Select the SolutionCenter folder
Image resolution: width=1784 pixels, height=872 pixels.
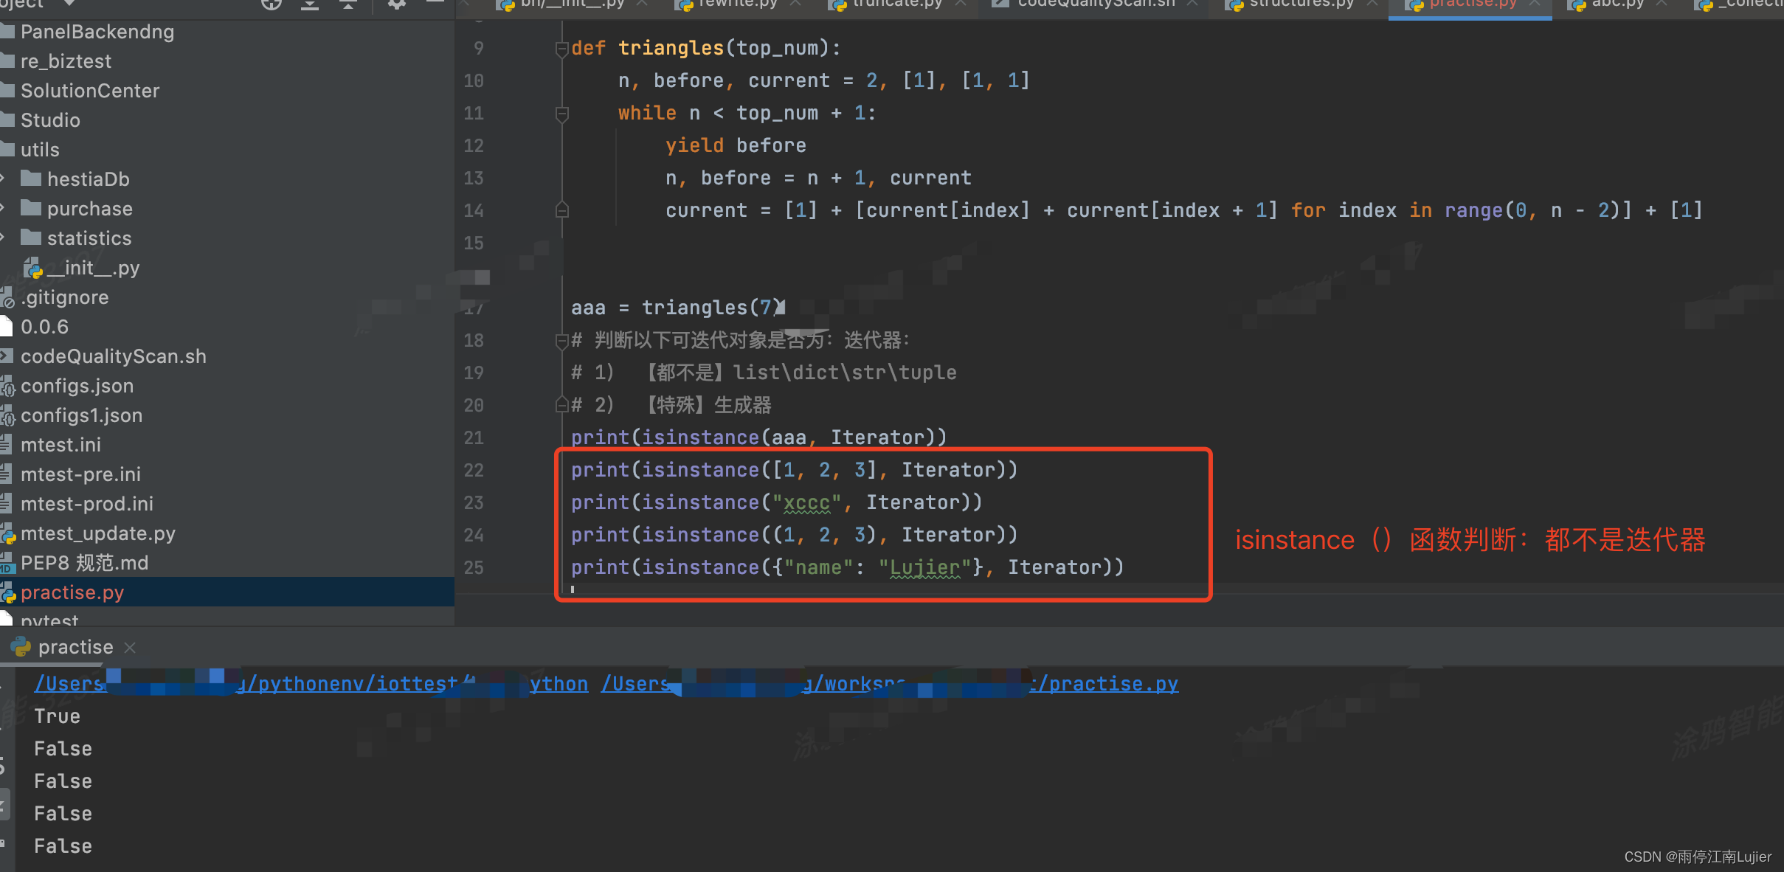(x=89, y=91)
